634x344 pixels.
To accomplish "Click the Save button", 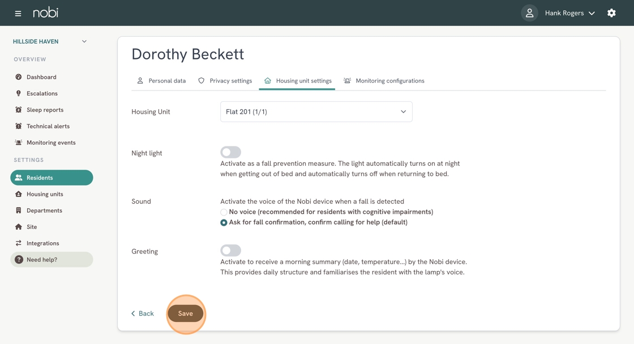I will pos(186,313).
